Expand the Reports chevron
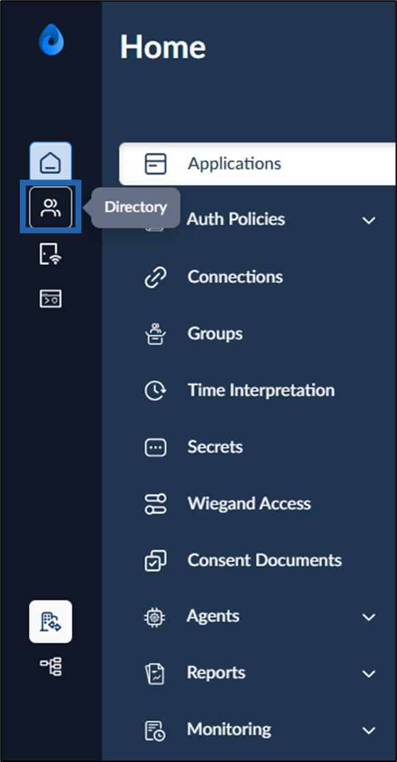397x762 pixels. tap(369, 674)
